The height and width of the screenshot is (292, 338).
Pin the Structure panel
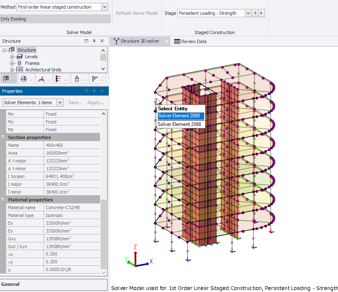94,41
